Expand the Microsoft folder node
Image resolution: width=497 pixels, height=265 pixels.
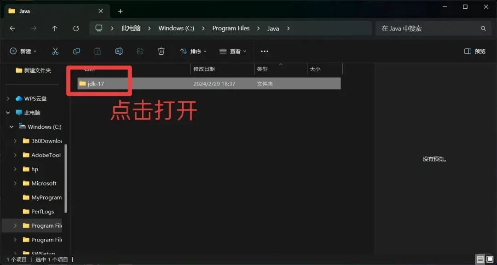coord(15,183)
